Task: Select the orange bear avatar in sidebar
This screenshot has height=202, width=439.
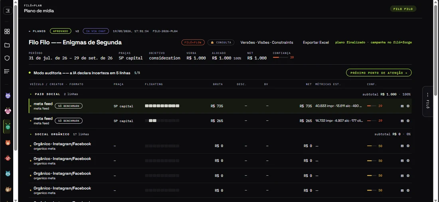Action: [8, 143]
